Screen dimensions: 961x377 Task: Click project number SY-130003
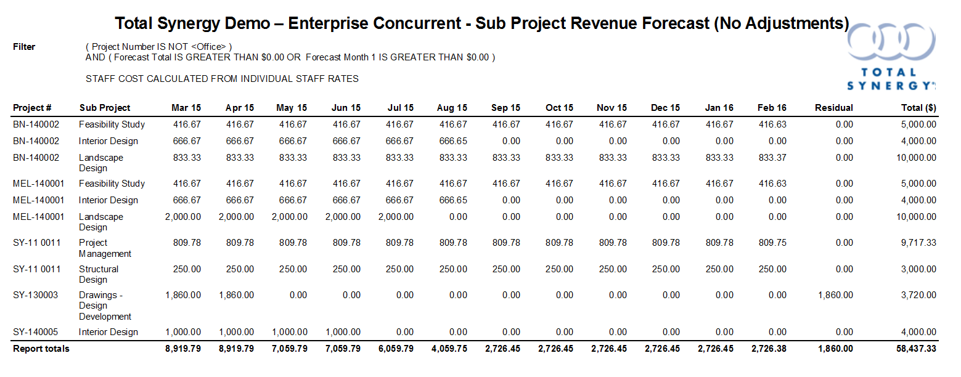35,295
